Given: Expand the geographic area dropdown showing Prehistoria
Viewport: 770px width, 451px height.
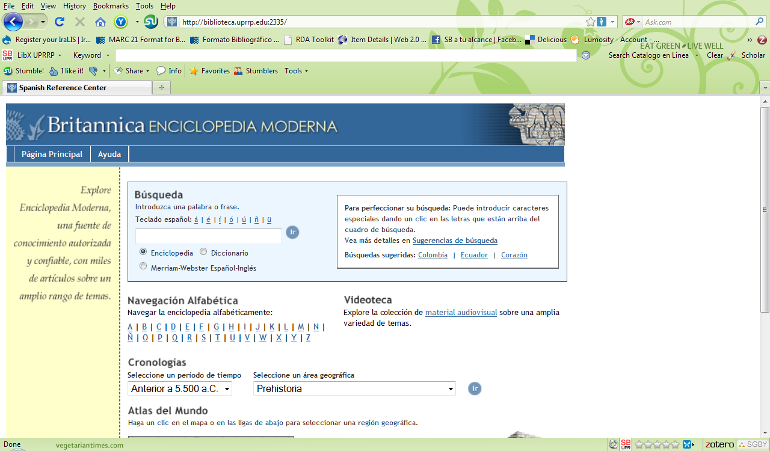Looking at the screenshot, I should click(354, 389).
